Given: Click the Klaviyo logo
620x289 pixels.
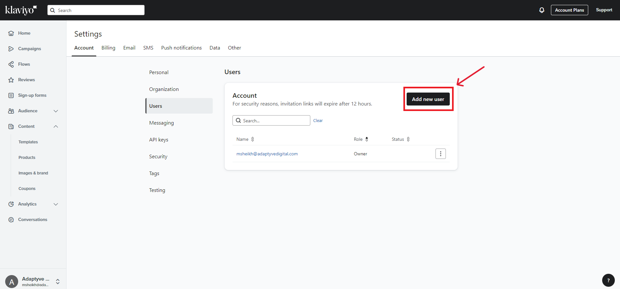Looking at the screenshot, I should [x=21, y=10].
